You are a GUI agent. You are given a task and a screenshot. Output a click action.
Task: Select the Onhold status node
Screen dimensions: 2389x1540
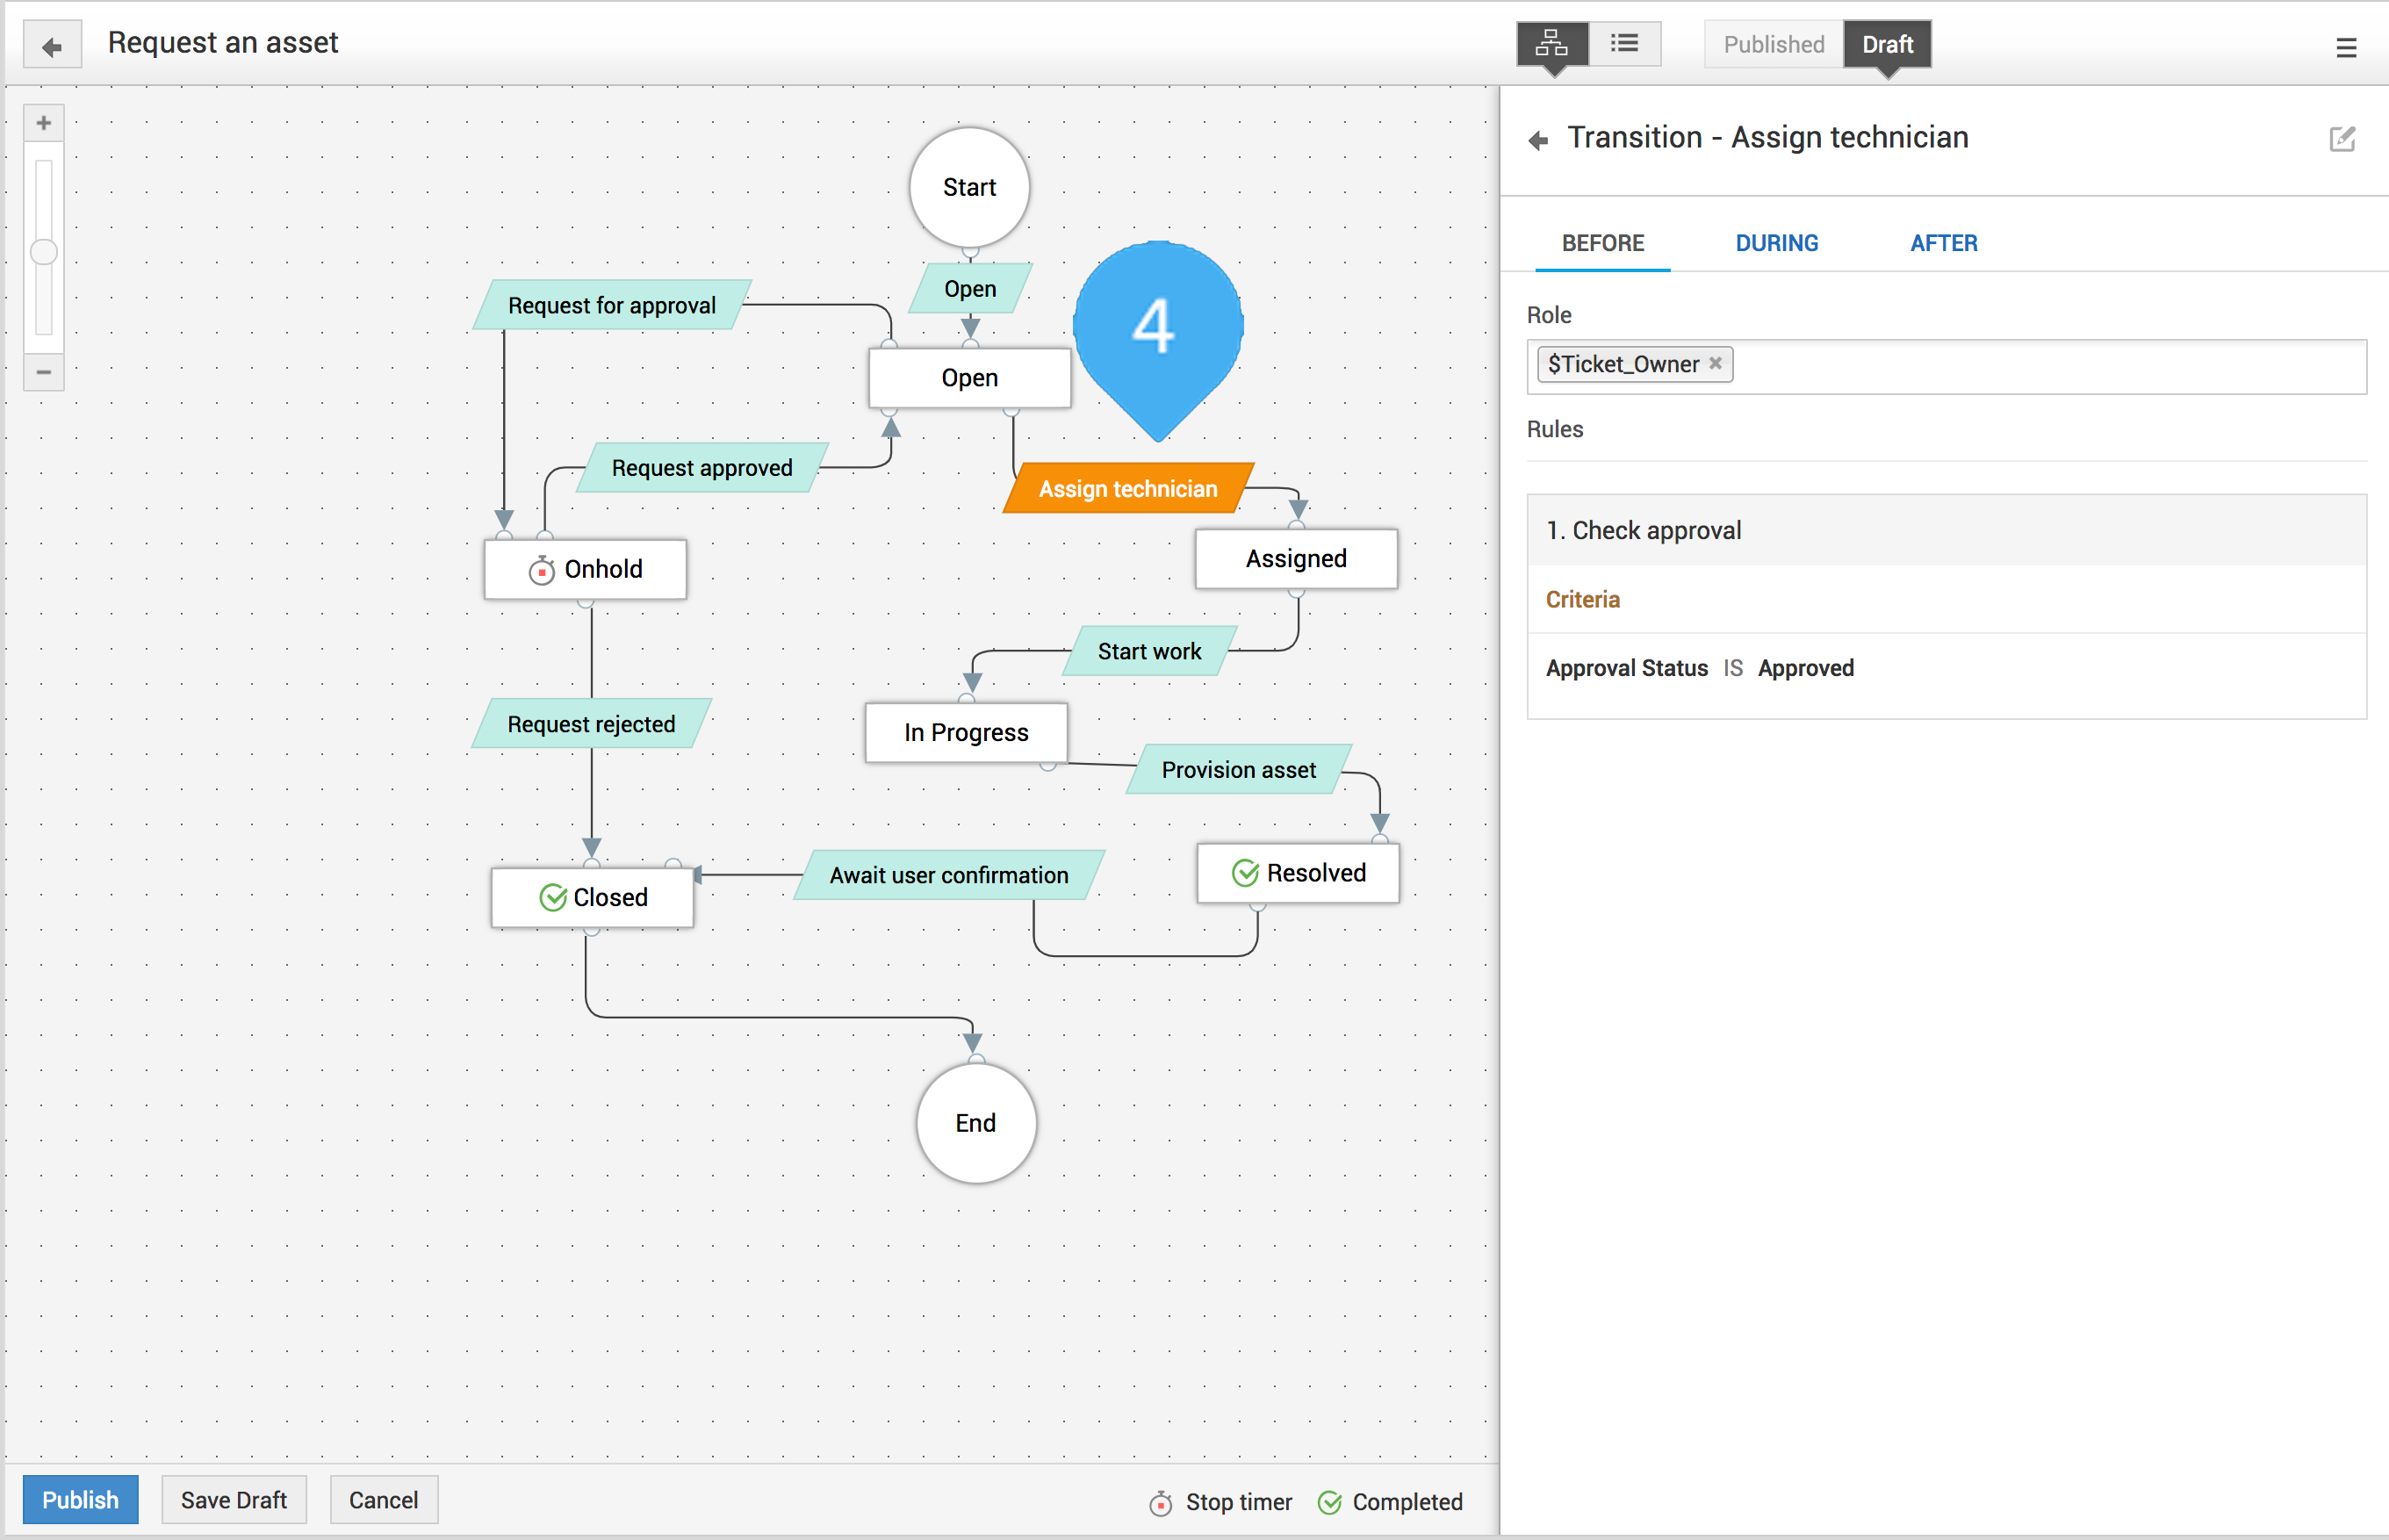click(x=585, y=569)
